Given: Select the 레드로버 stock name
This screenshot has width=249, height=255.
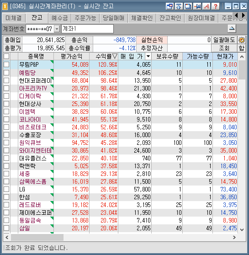Looking at the screenshot, I should click(30, 205).
